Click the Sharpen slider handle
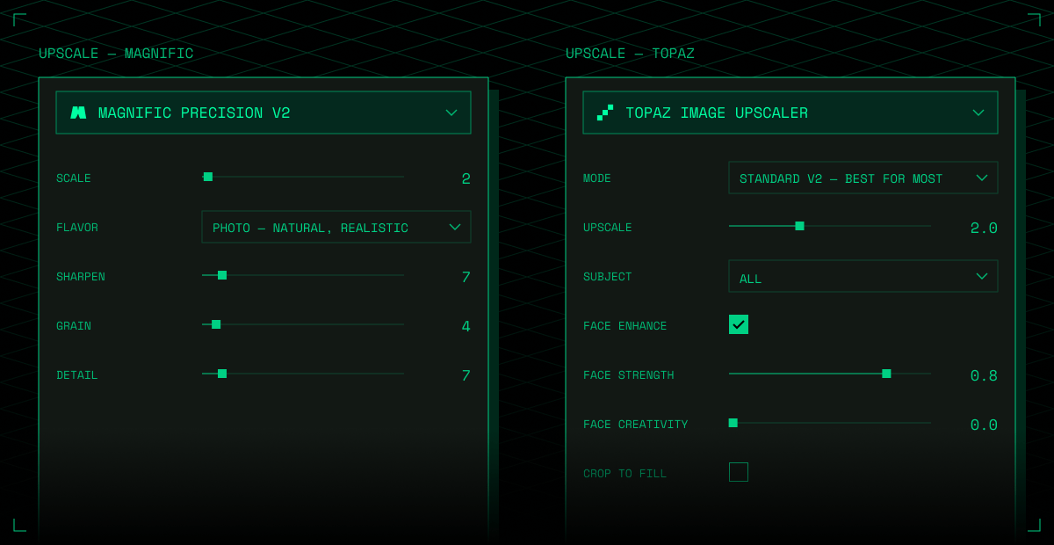The image size is (1054, 545). [222, 275]
